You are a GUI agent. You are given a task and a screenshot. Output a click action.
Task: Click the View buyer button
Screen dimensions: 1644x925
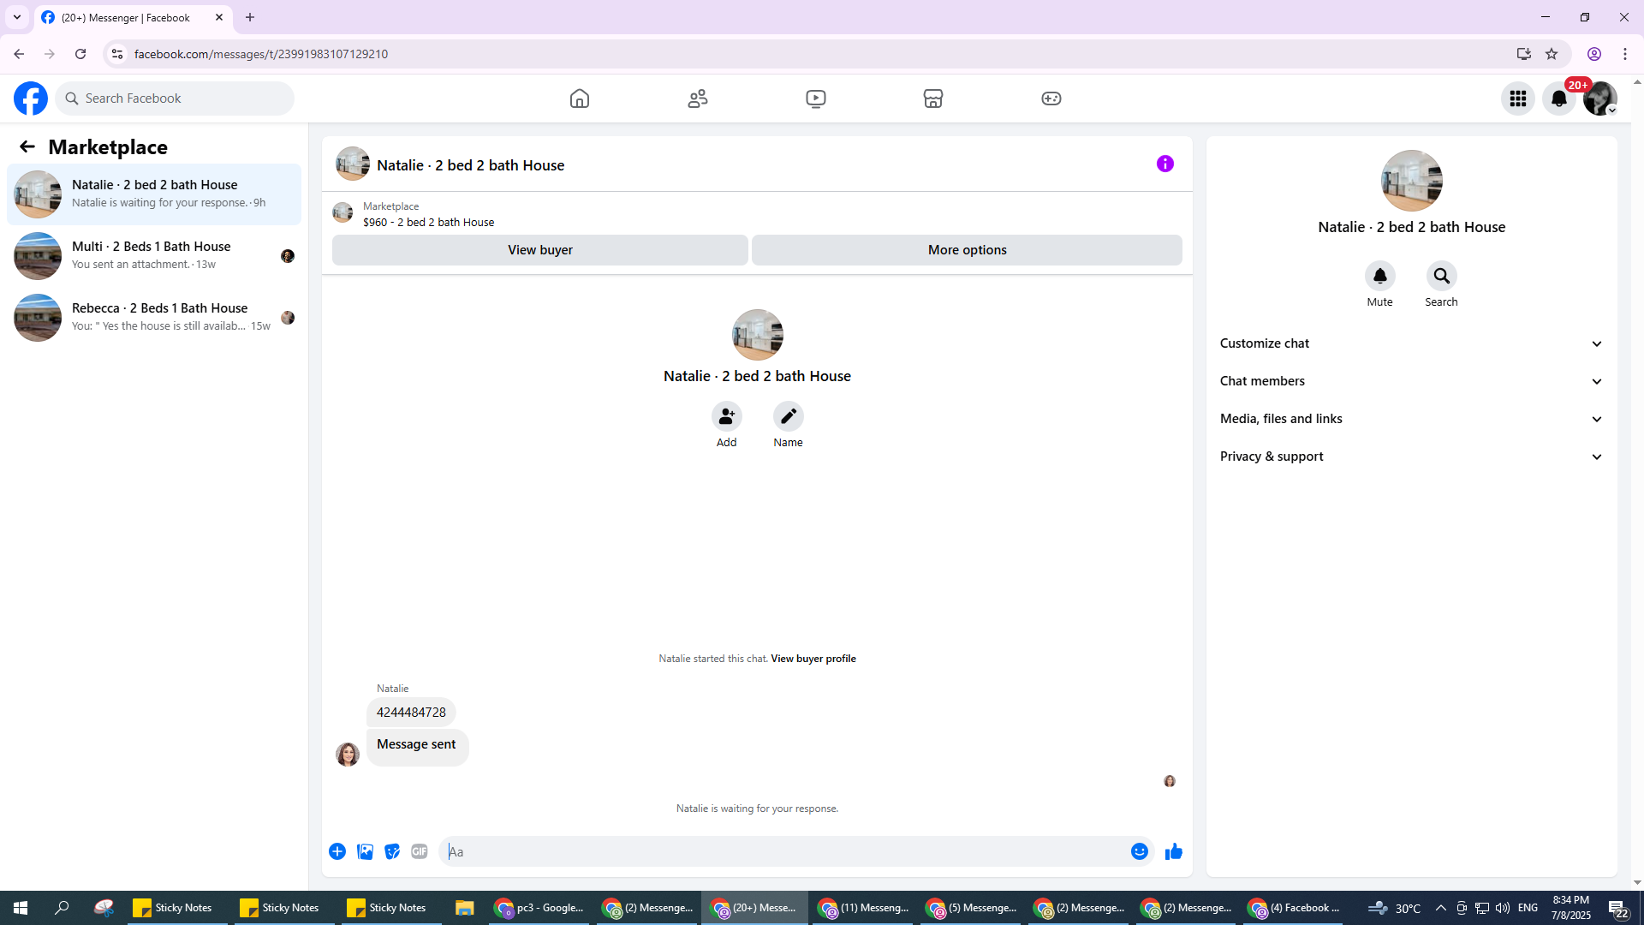[539, 250]
